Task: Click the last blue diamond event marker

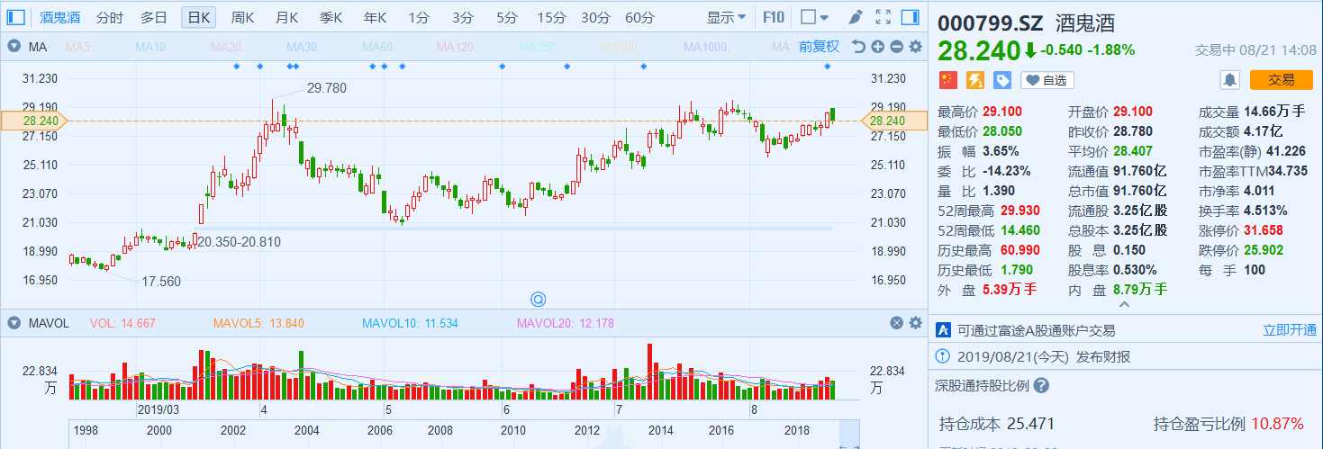Action: click(828, 67)
